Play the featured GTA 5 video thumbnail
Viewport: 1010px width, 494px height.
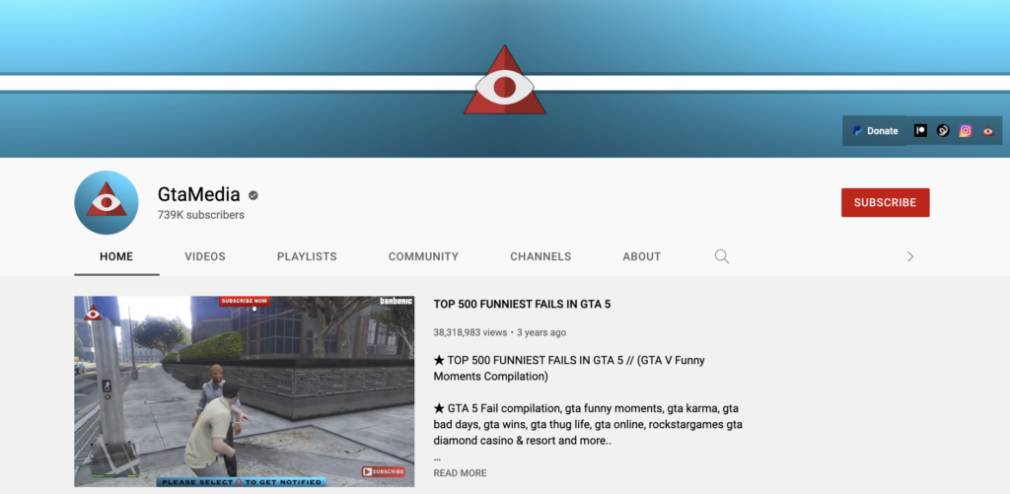pyautogui.click(x=244, y=391)
